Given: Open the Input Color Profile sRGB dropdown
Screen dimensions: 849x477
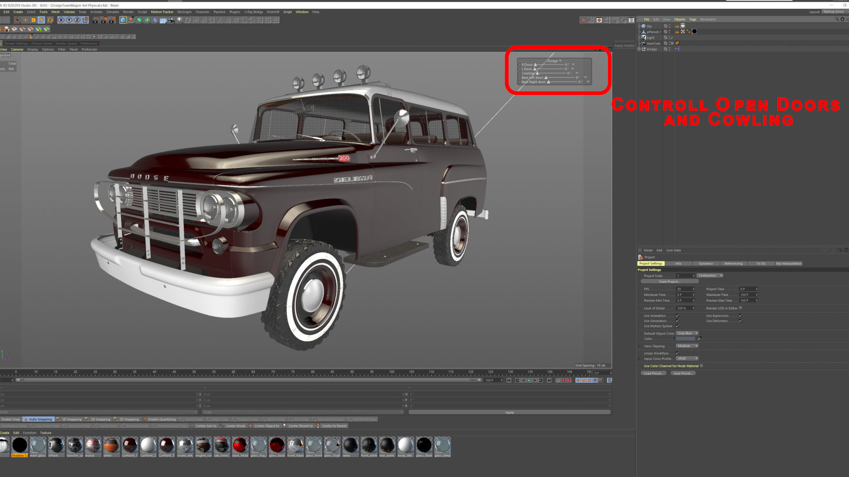Looking at the screenshot, I should click(x=687, y=359).
